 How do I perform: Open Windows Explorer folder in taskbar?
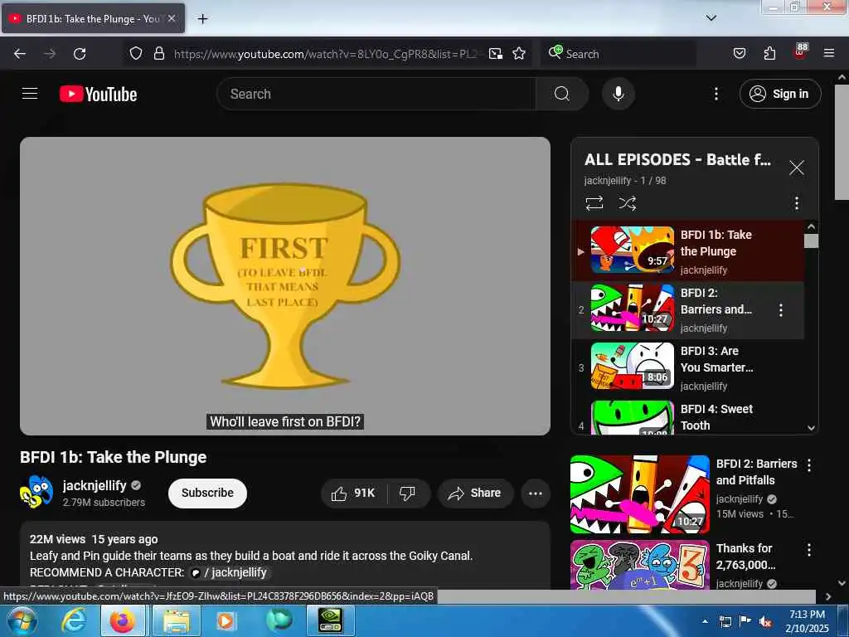pyautogui.click(x=177, y=620)
